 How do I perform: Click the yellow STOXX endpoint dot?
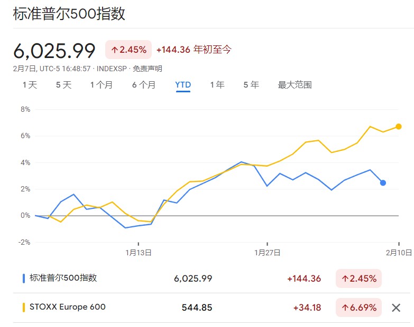pos(399,127)
